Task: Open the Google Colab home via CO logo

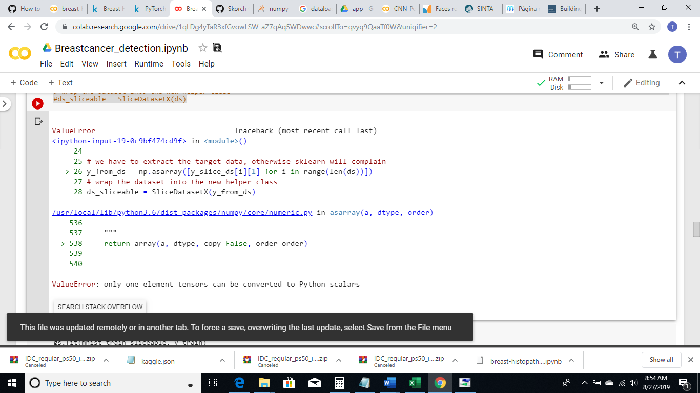Action: tap(20, 54)
